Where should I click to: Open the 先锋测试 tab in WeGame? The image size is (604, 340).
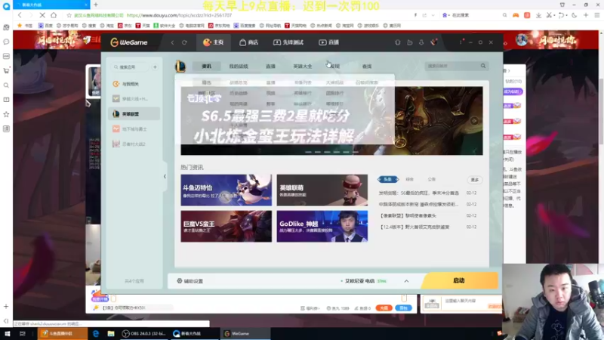288,42
